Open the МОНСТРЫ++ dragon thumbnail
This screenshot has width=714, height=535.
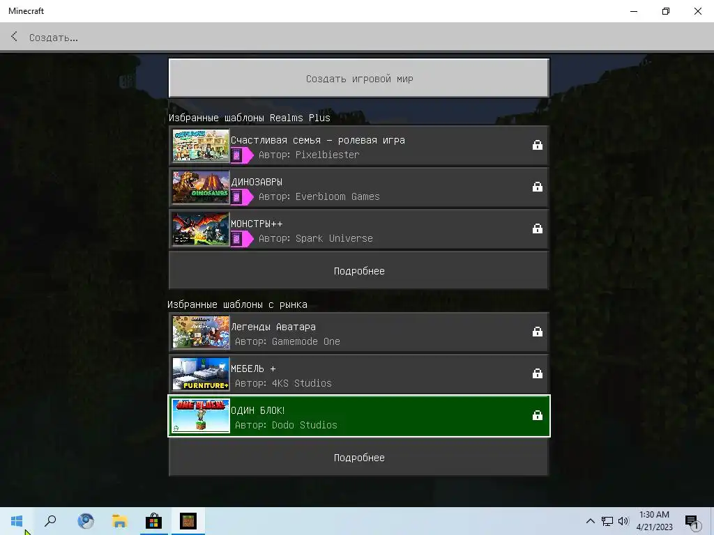[x=201, y=229]
